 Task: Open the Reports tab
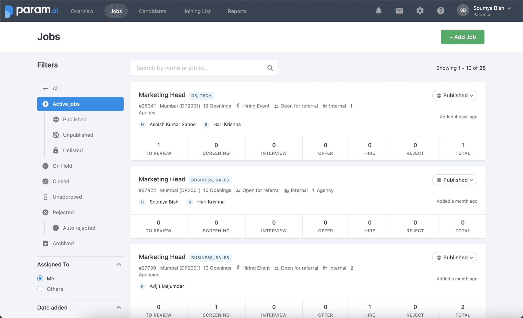pos(237,11)
